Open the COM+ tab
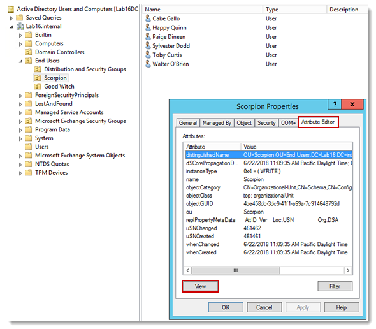 [x=288, y=123]
